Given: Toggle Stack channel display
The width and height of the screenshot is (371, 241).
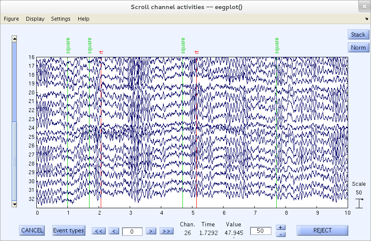Looking at the screenshot, I should [358, 34].
